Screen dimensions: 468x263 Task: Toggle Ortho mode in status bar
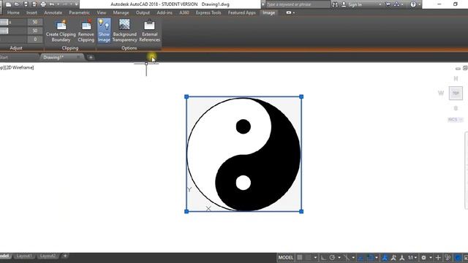click(323, 257)
